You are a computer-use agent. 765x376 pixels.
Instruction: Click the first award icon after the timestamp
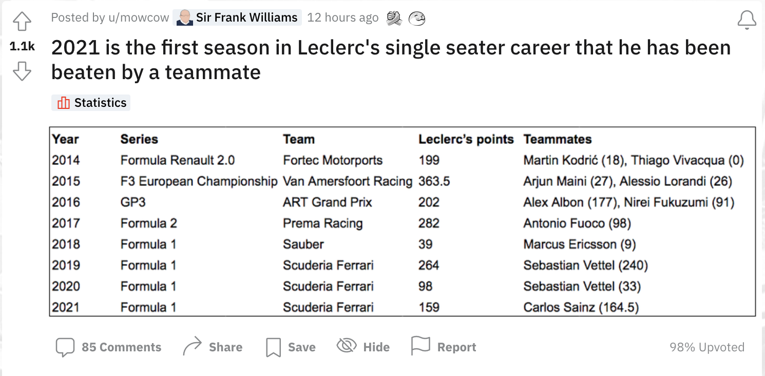click(394, 18)
